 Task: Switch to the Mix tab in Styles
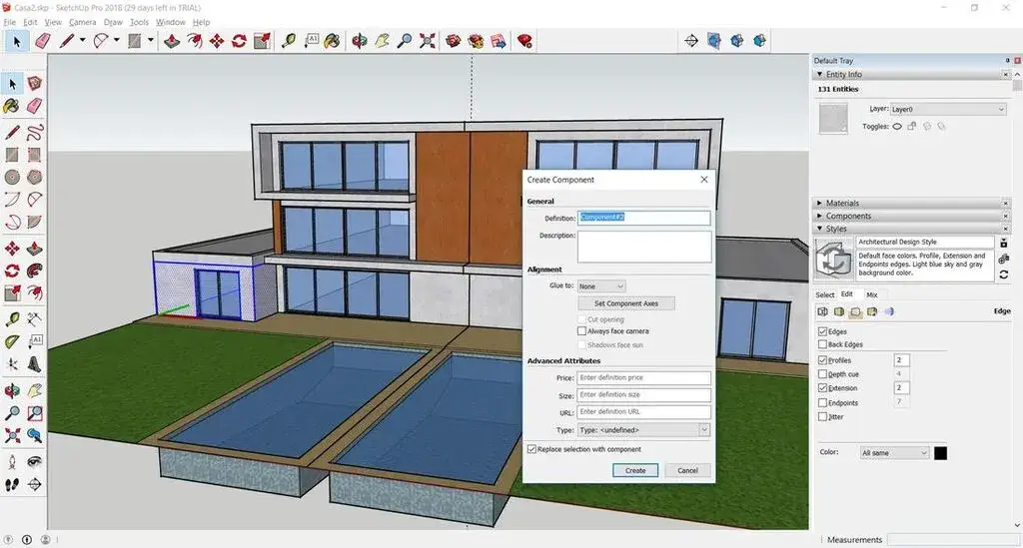[x=871, y=294]
